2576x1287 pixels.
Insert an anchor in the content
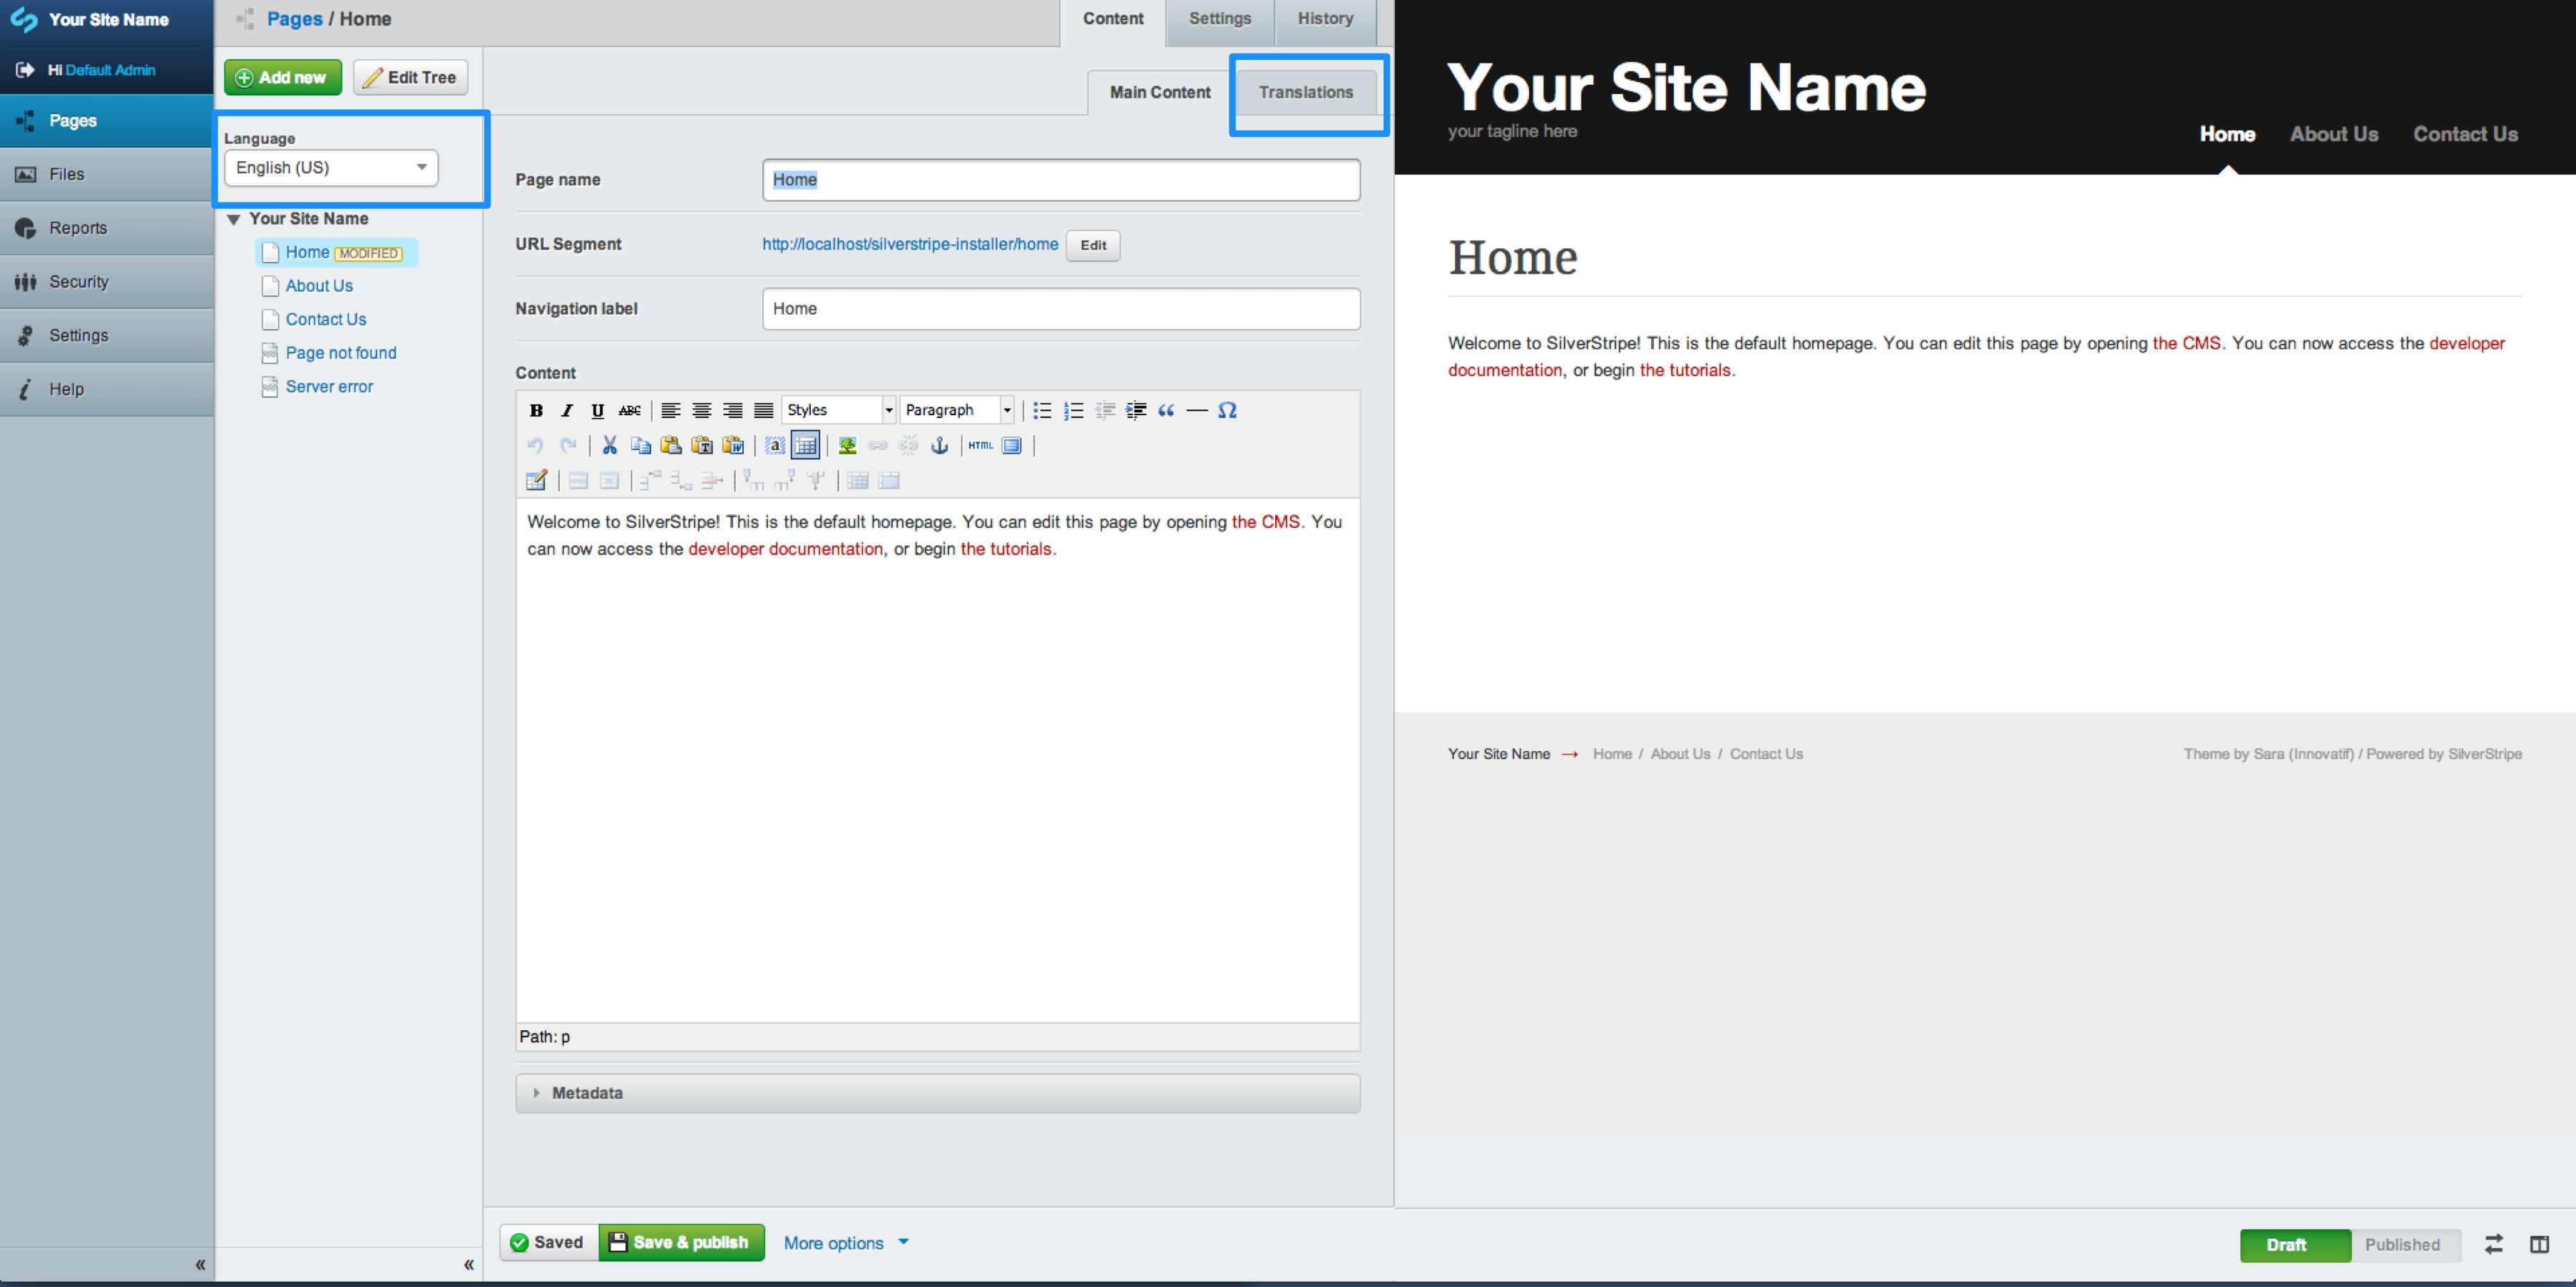(940, 447)
